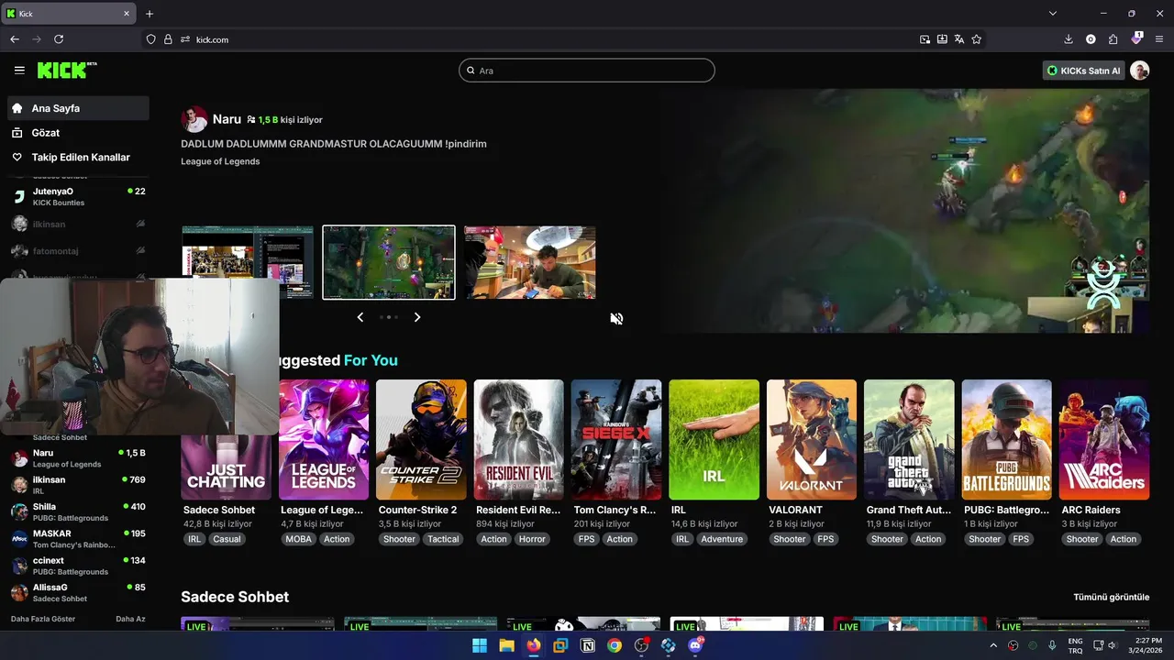This screenshot has width=1174, height=660.
Task: Show hidden system tray icons
Action: (x=993, y=645)
